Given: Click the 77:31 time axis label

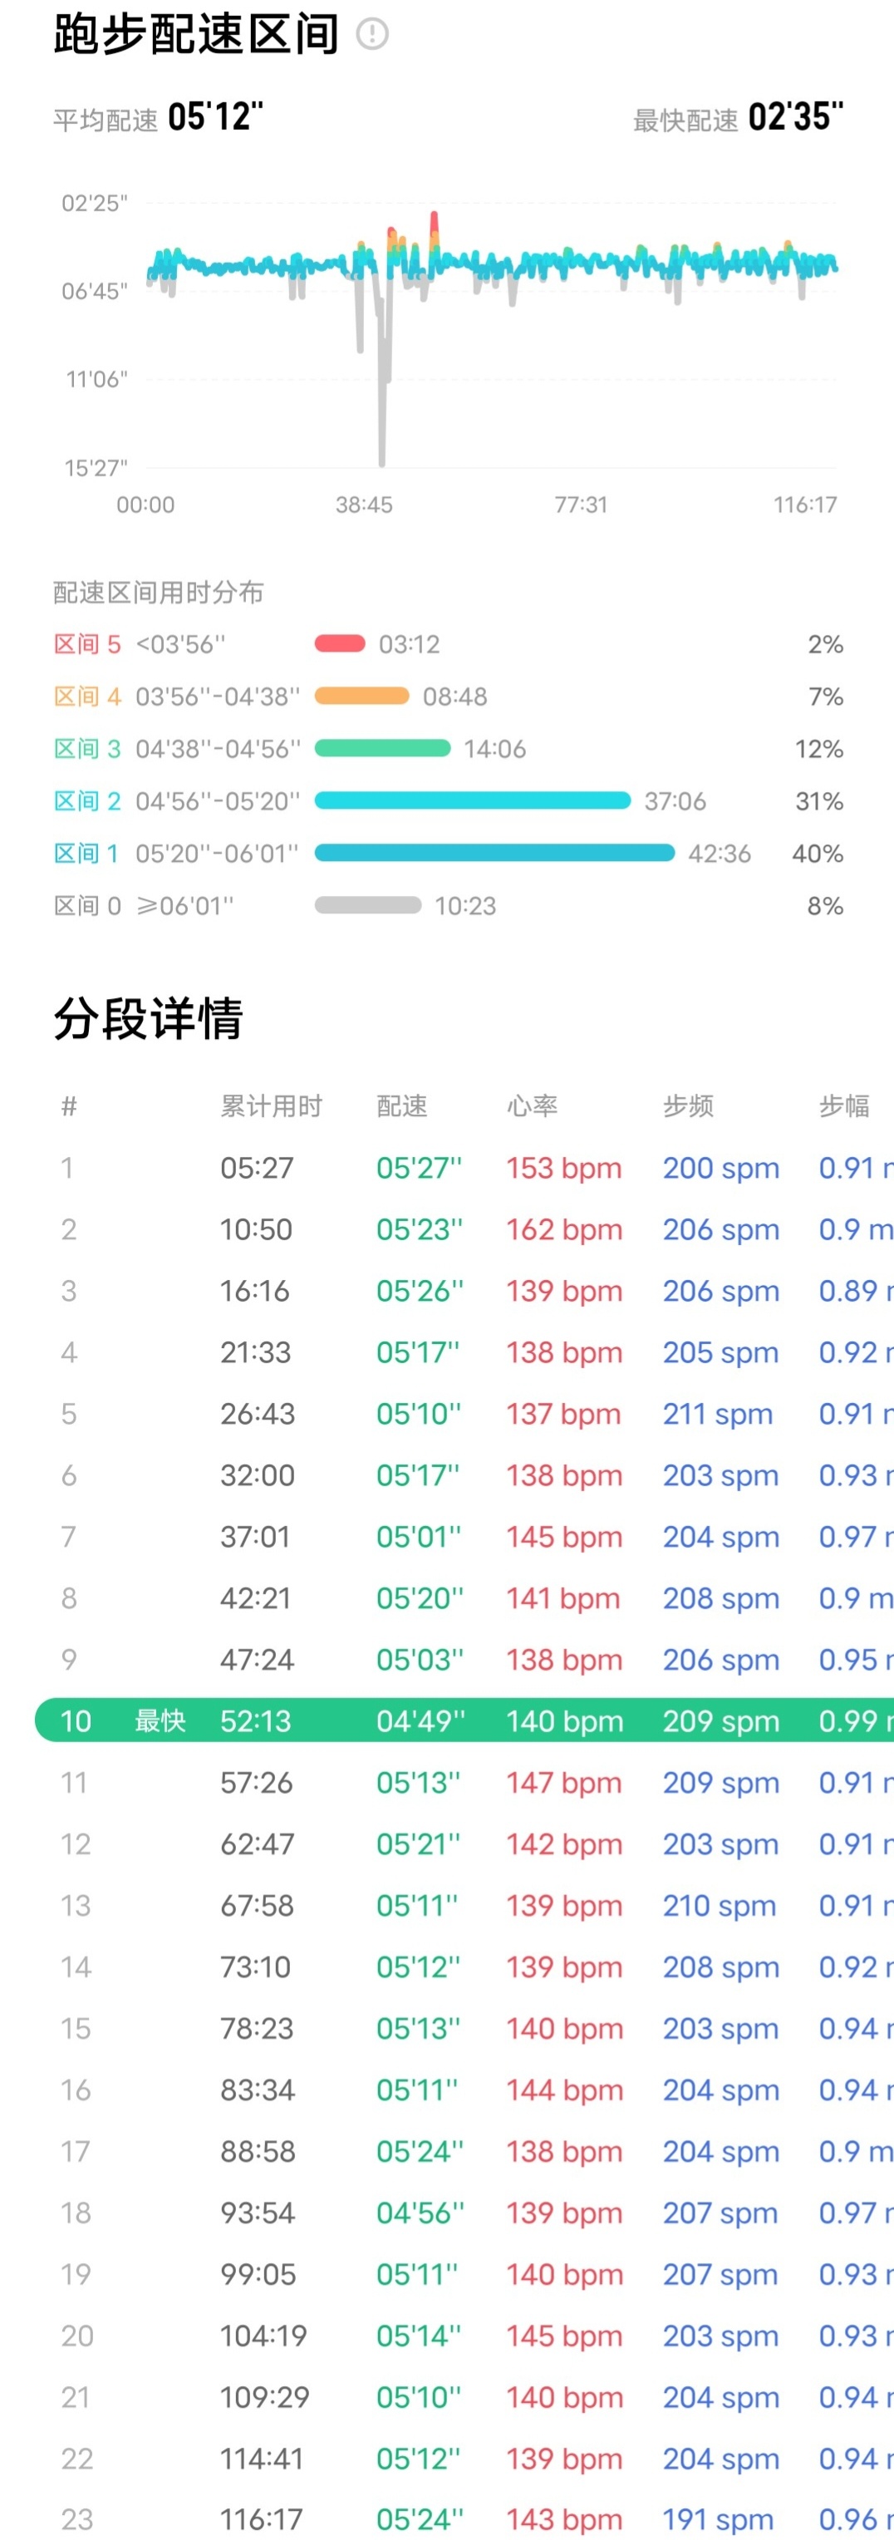Looking at the screenshot, I should point(582,505).
